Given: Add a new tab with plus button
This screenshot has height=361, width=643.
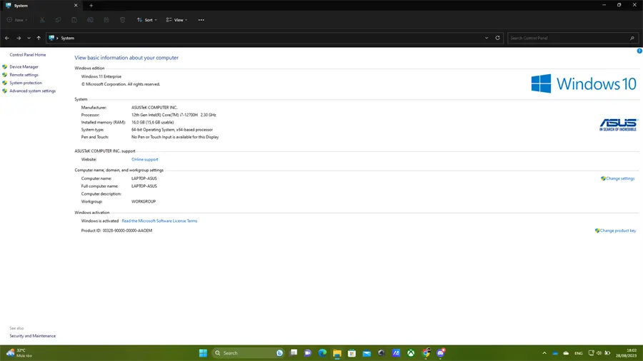Looking at the screenshot, I should pos(91,5).
